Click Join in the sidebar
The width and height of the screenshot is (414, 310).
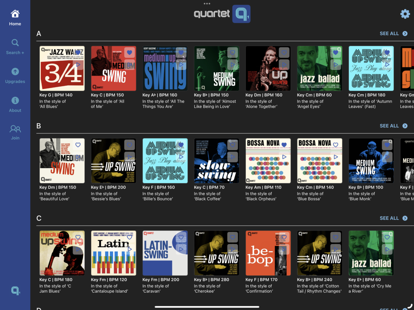click(x=15, y=132)
